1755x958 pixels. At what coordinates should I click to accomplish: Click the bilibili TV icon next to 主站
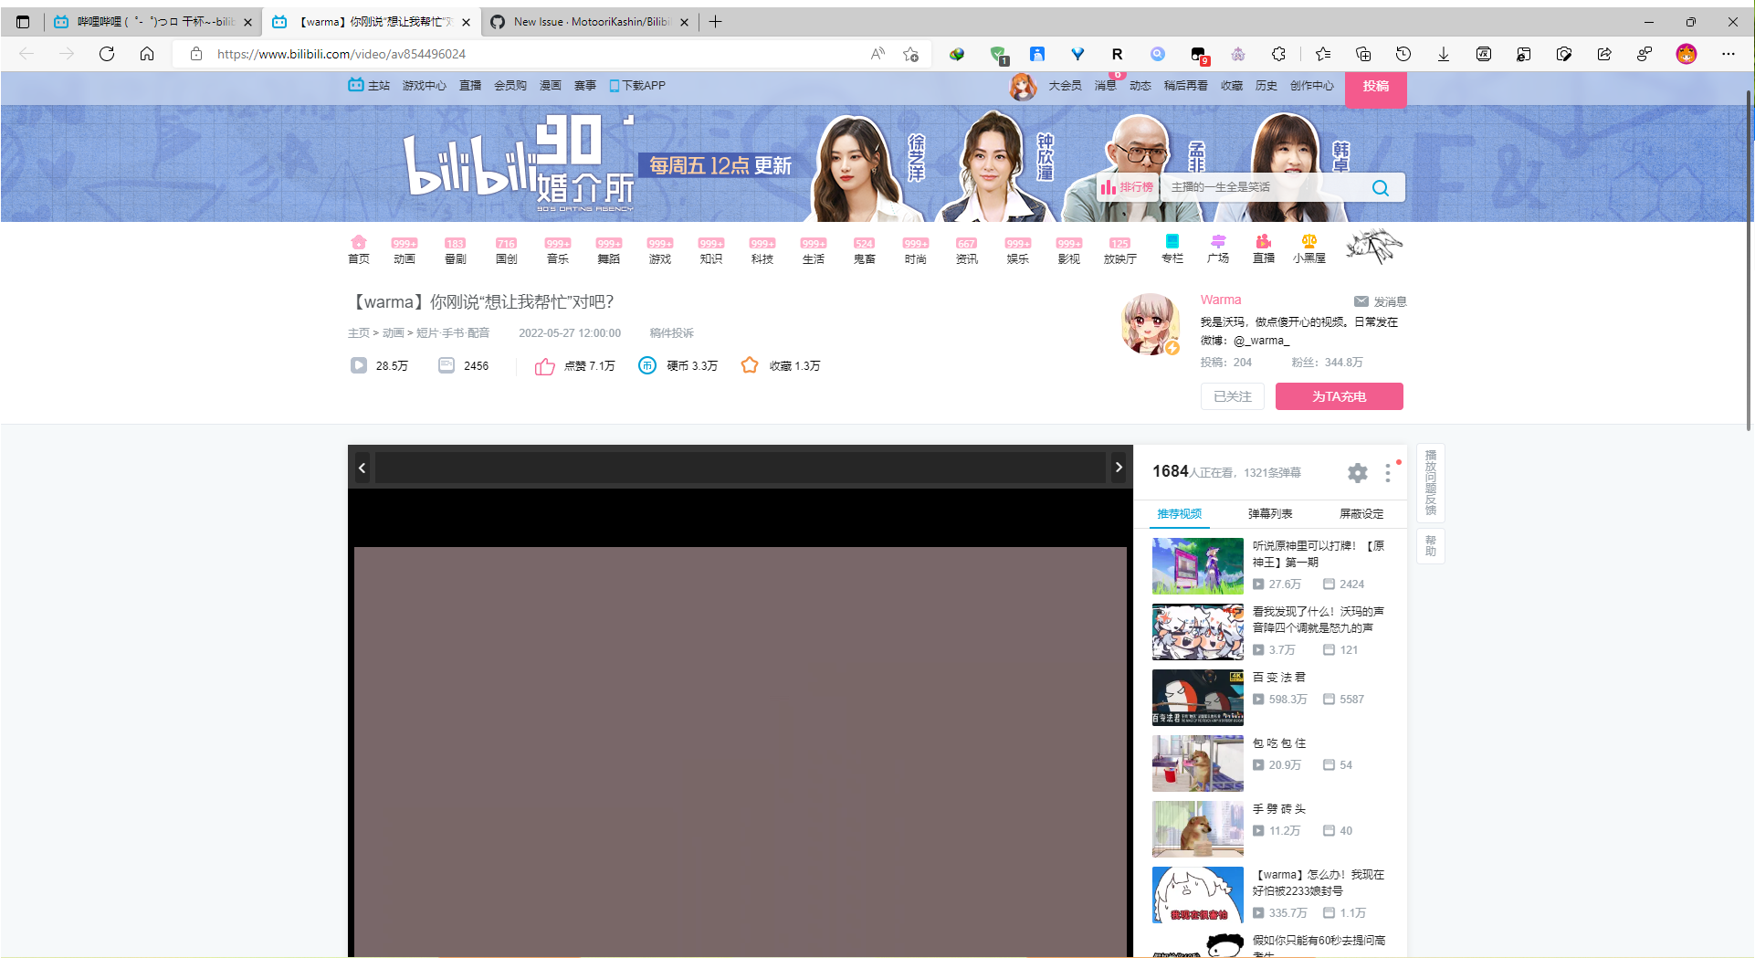pyautogui.click(x=357, y=85)
